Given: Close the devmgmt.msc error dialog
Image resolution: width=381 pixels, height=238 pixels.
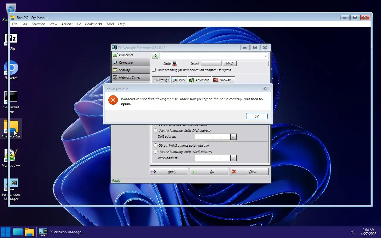Looking at the screenshot, I should click(x=265, y=89).
